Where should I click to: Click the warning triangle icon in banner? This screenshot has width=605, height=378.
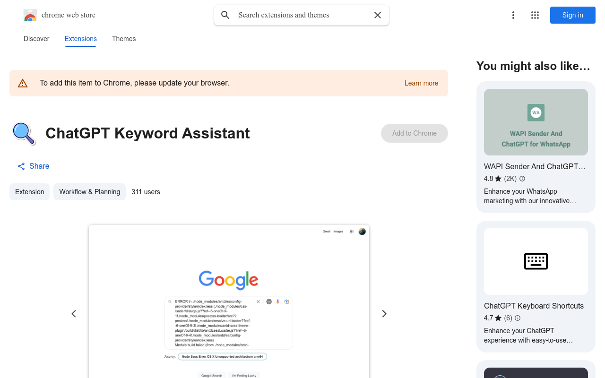click(23, 83)
